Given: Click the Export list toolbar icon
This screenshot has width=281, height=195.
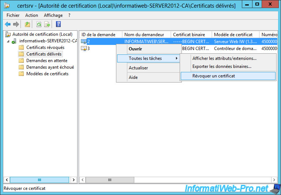Looking at the screenshot, I should click(x=47, y=24).
